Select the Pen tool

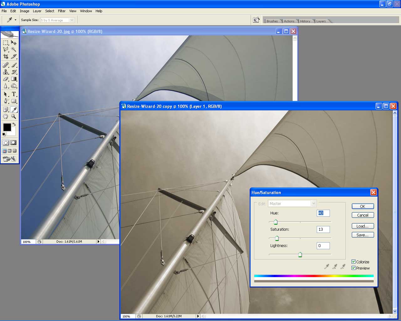[x=6, y=101]
